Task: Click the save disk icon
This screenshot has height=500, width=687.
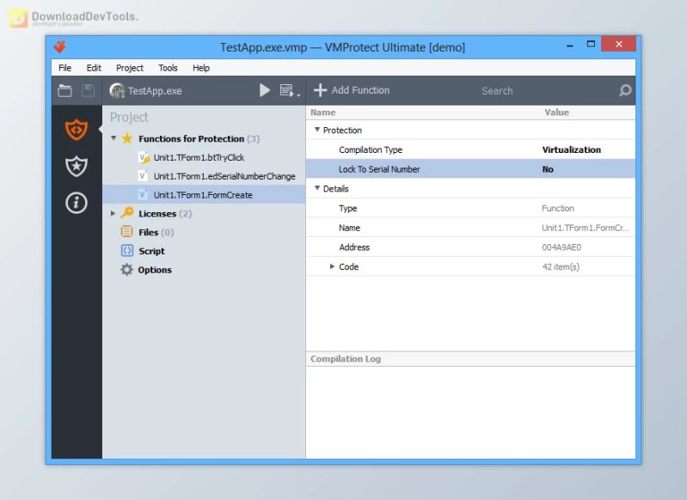Action: click(x=88, y=90)
